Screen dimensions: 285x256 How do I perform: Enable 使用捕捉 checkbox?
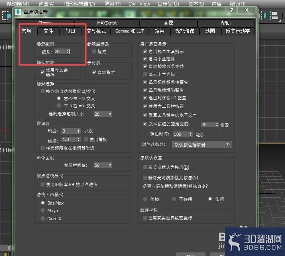click(x=86, y=139)
